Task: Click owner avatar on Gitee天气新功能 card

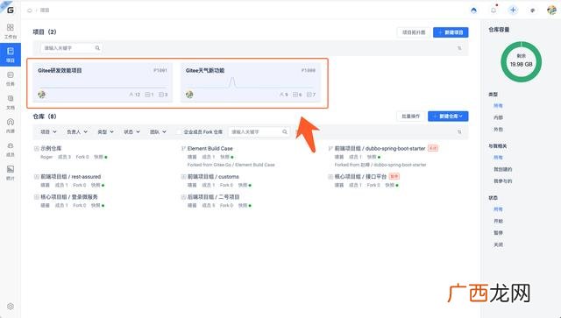Action: 189,95
